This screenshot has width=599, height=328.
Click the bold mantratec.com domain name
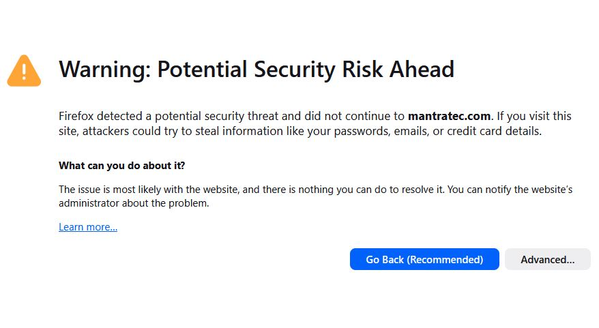449,116
